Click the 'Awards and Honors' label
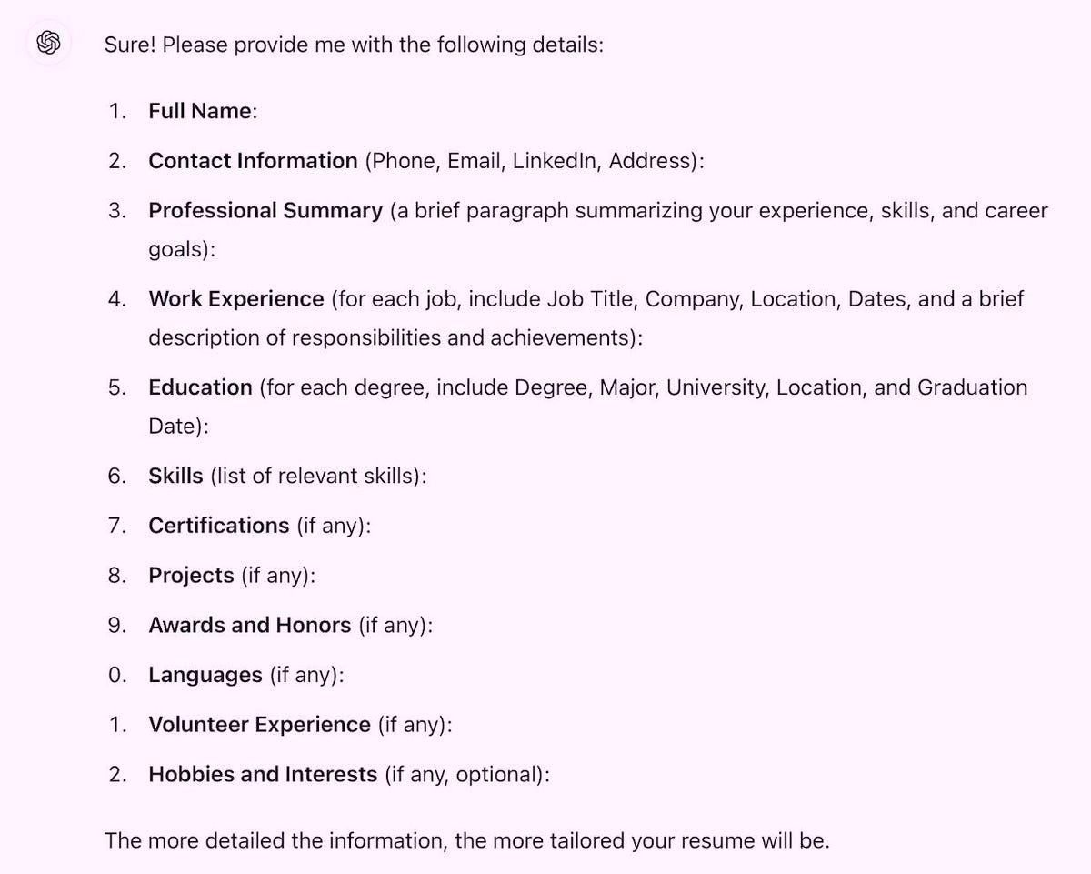 [x=249, y=626]
